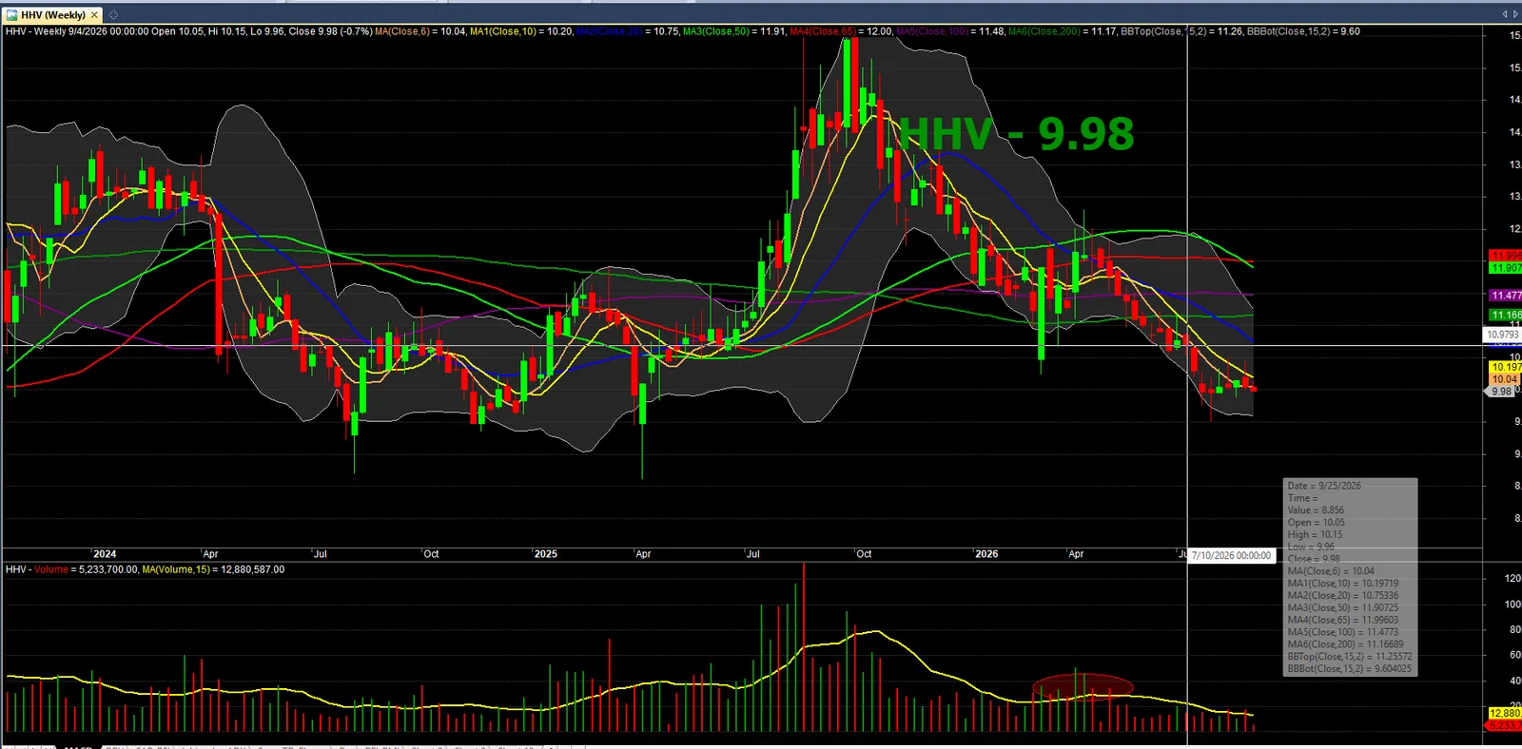Click the MA1(Close,10) = 10.19719 tooltip row
Image resolution: width=1522 pixels, height=749 pixels.
pyautogui.click(x=1343, y=584)
